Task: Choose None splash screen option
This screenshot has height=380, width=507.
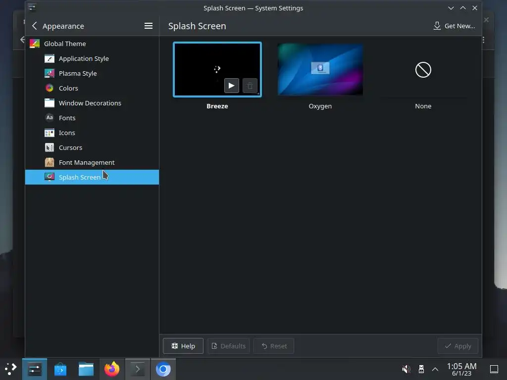Action: [423, 70]
